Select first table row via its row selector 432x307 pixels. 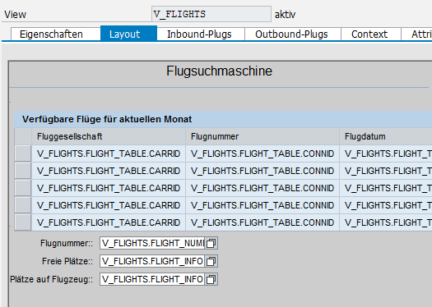click(x=23, y=153)
